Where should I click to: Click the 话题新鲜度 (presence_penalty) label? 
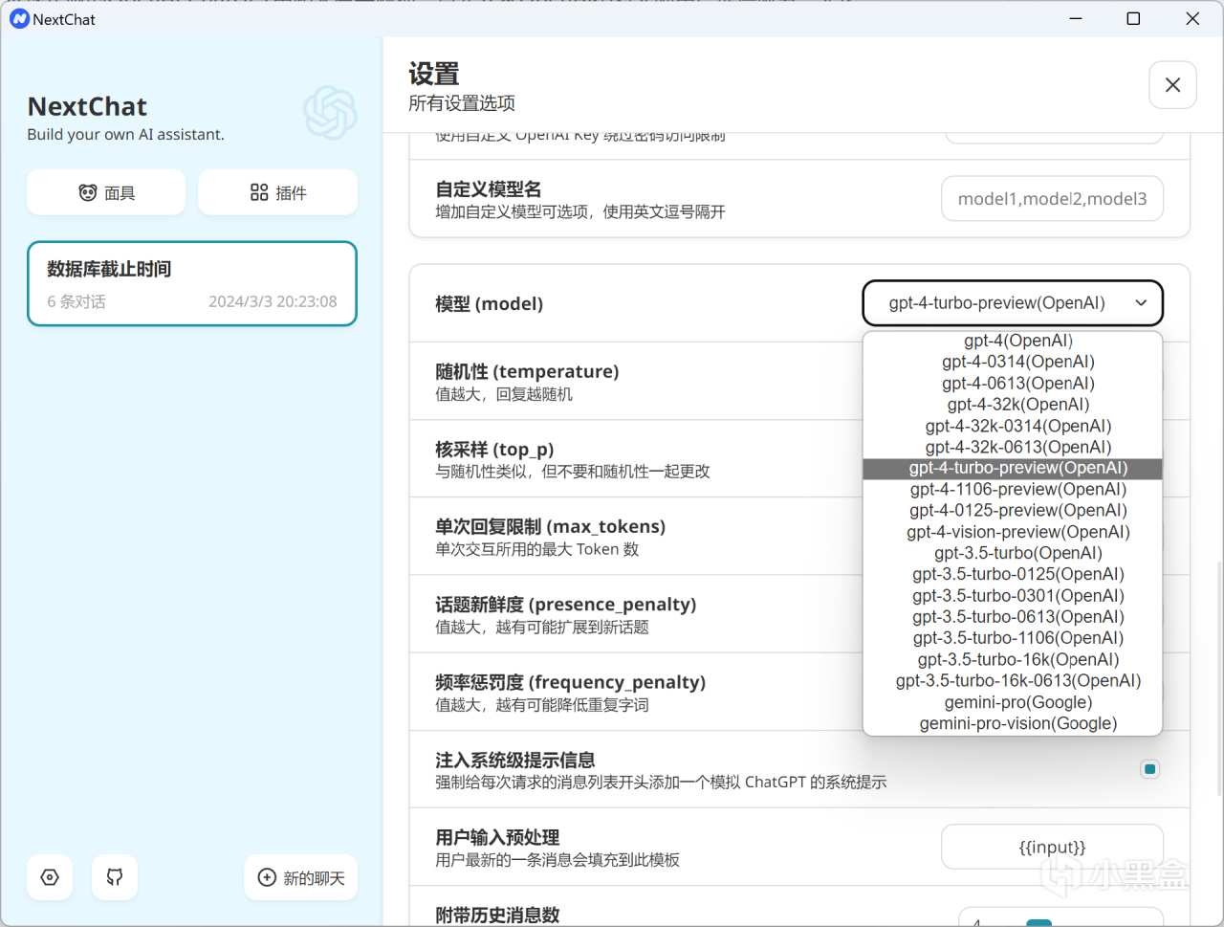566,605
